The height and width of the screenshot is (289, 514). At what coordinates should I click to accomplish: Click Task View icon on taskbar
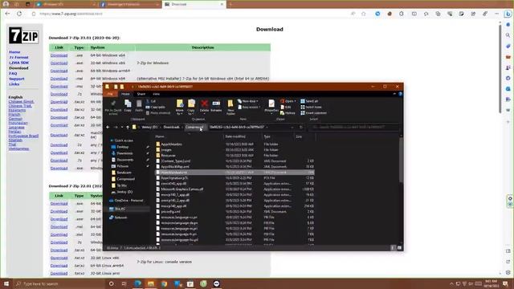click(x=124, y=283)
